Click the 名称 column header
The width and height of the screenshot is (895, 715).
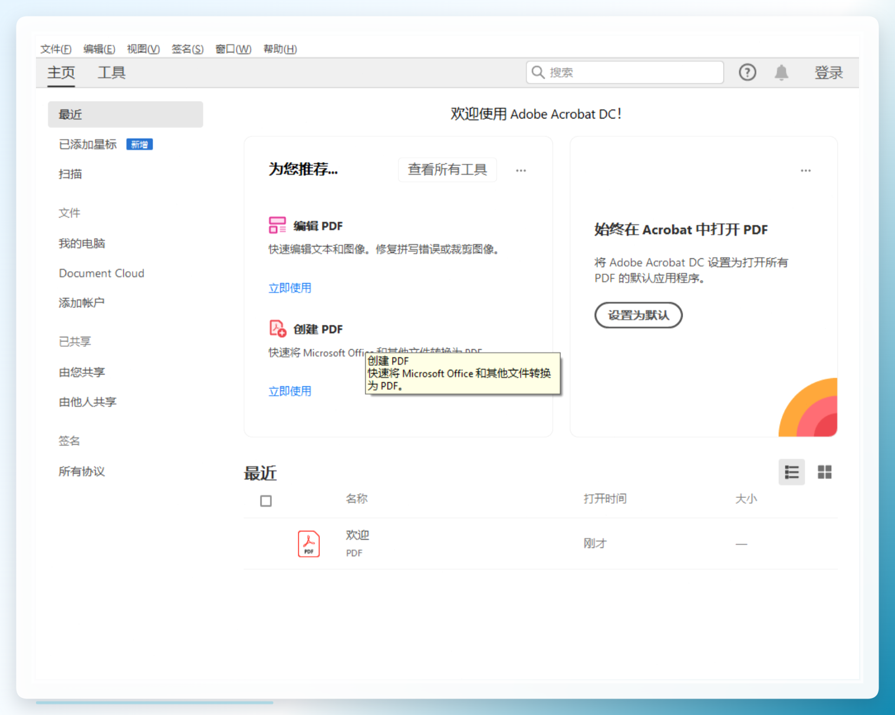[x=357, y=498]
